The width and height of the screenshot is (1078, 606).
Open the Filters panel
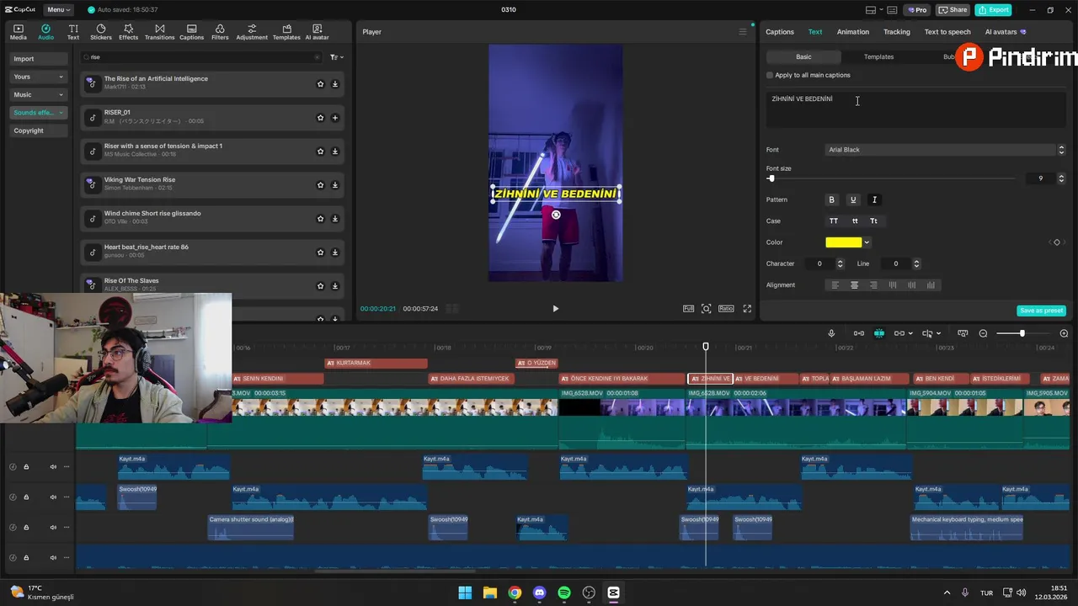220,32
